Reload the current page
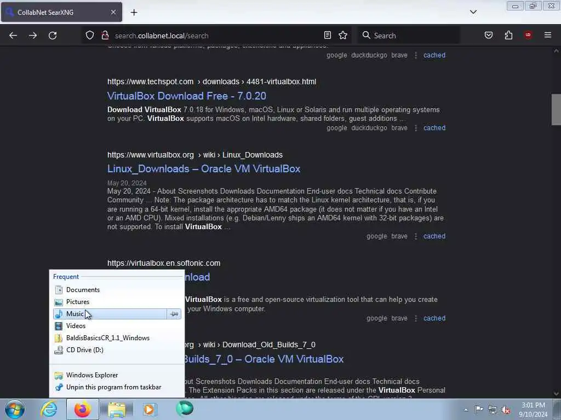The width and height of the screenshot is (561, 420). tap(53, 36)
